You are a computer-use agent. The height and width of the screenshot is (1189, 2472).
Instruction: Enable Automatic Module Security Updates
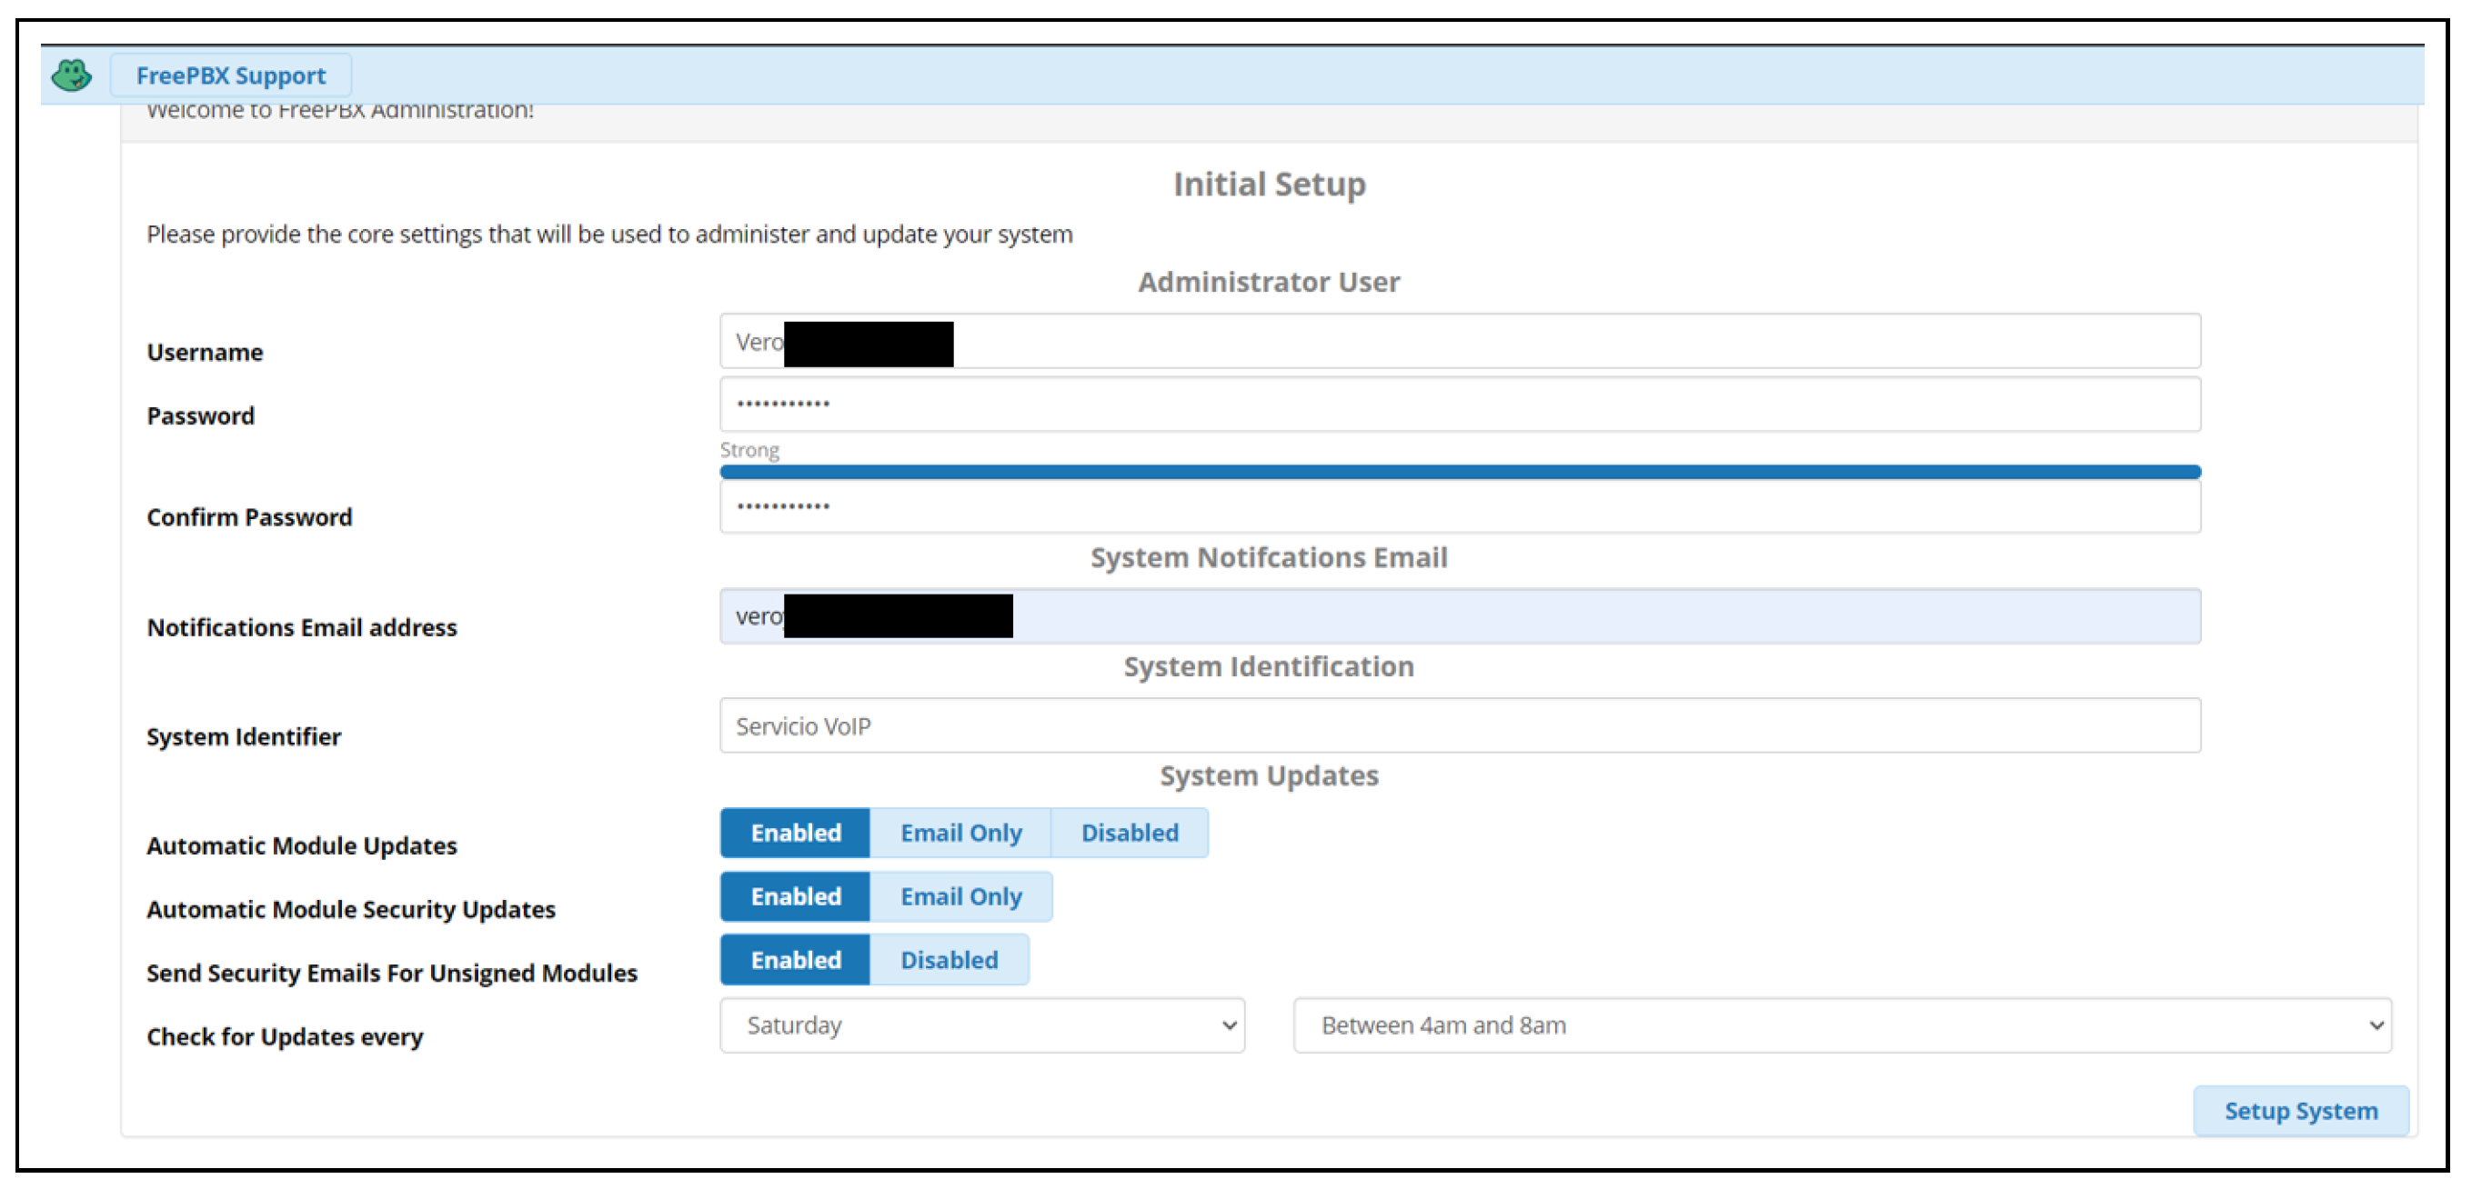tap(795, 896)
